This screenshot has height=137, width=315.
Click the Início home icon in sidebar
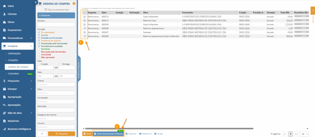[4, 6]
